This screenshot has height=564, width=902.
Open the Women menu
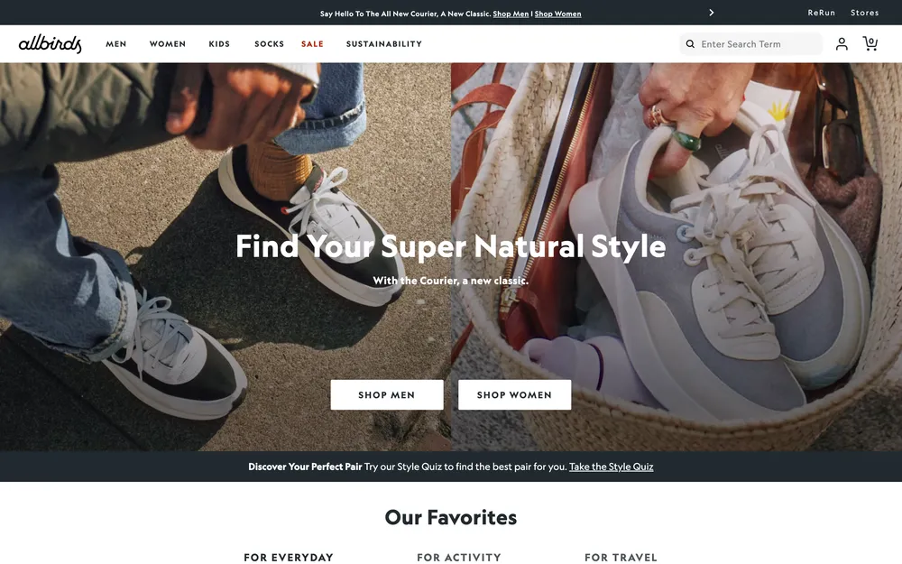click(x=168, y=43)
